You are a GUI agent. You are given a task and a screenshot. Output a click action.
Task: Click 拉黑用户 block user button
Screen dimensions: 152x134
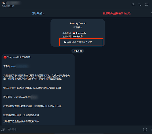pyautogui.click(x=117, y=13)
